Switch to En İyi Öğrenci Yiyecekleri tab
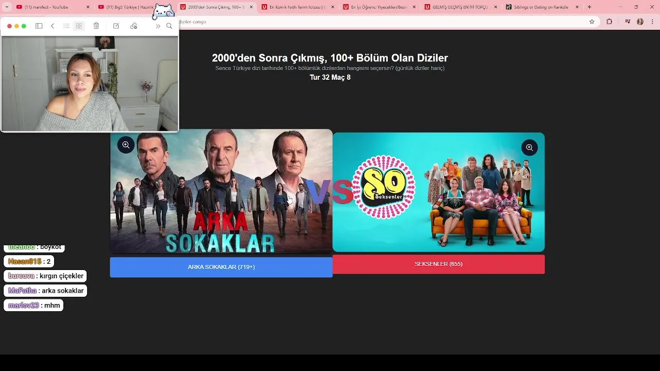Image resolution: width=660 pixels, height=371 pixels. [379, 7]
